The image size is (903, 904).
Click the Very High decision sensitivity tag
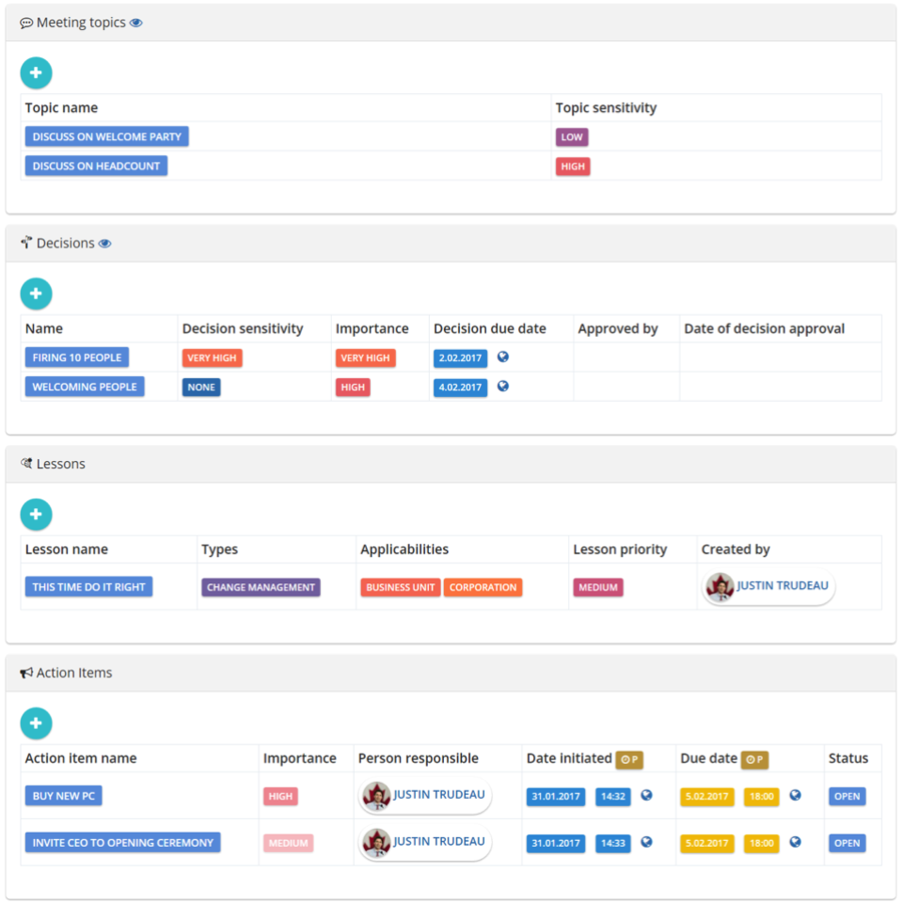click(x=212, y=358)
